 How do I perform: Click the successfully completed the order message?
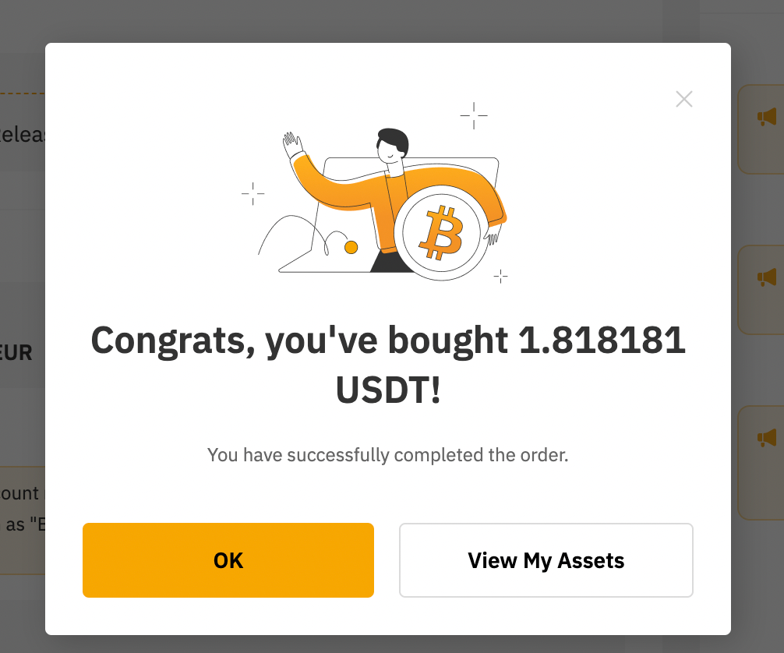pyautogui.click(x=387, y=454)
